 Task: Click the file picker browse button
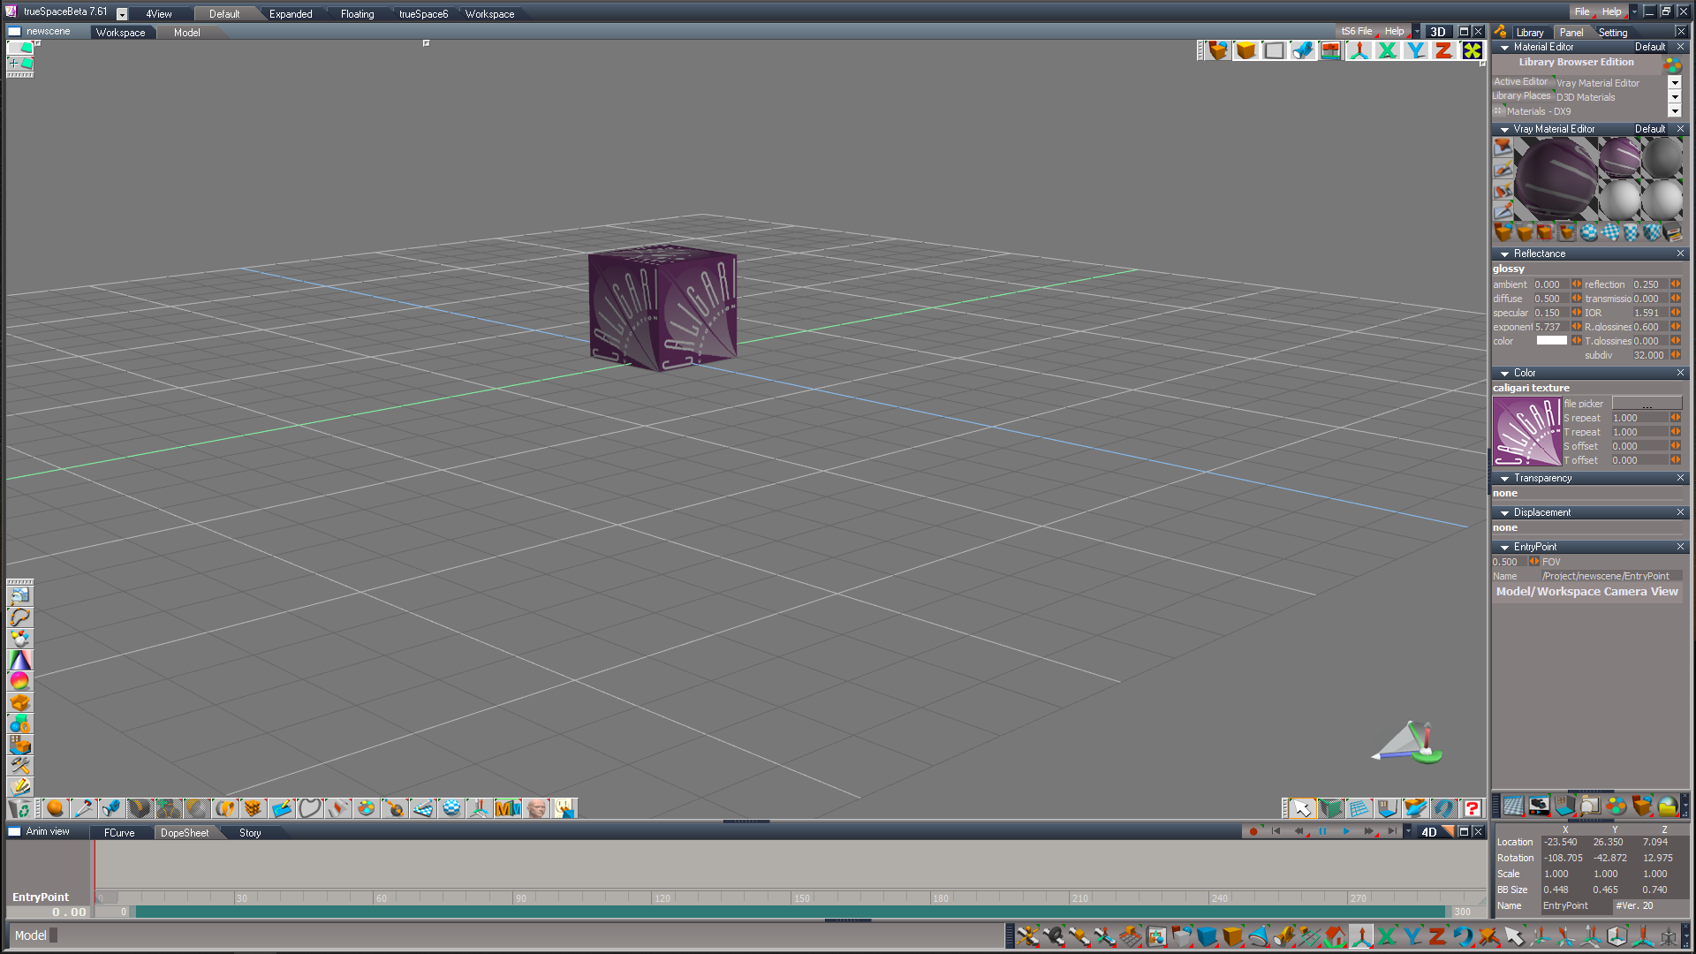point(1647,404)
